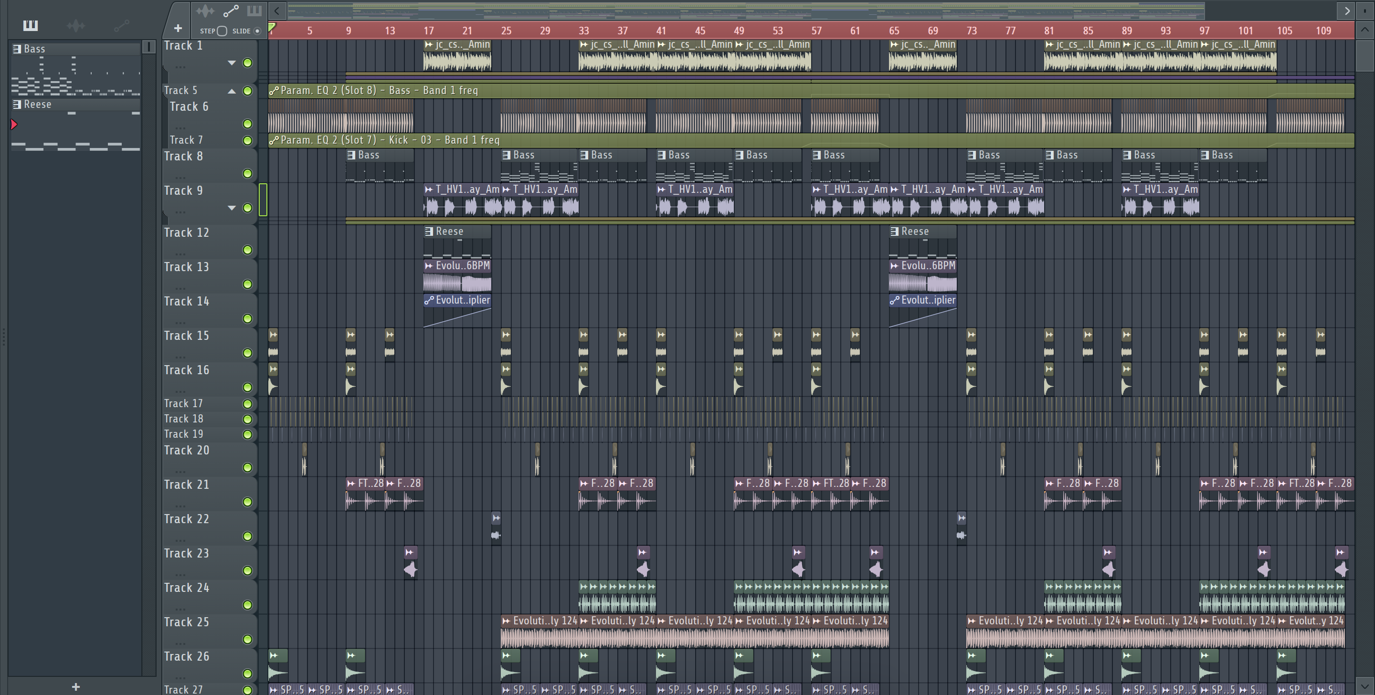
Task: Mute Track 6 with its green LED
Action: pos(247,125)
